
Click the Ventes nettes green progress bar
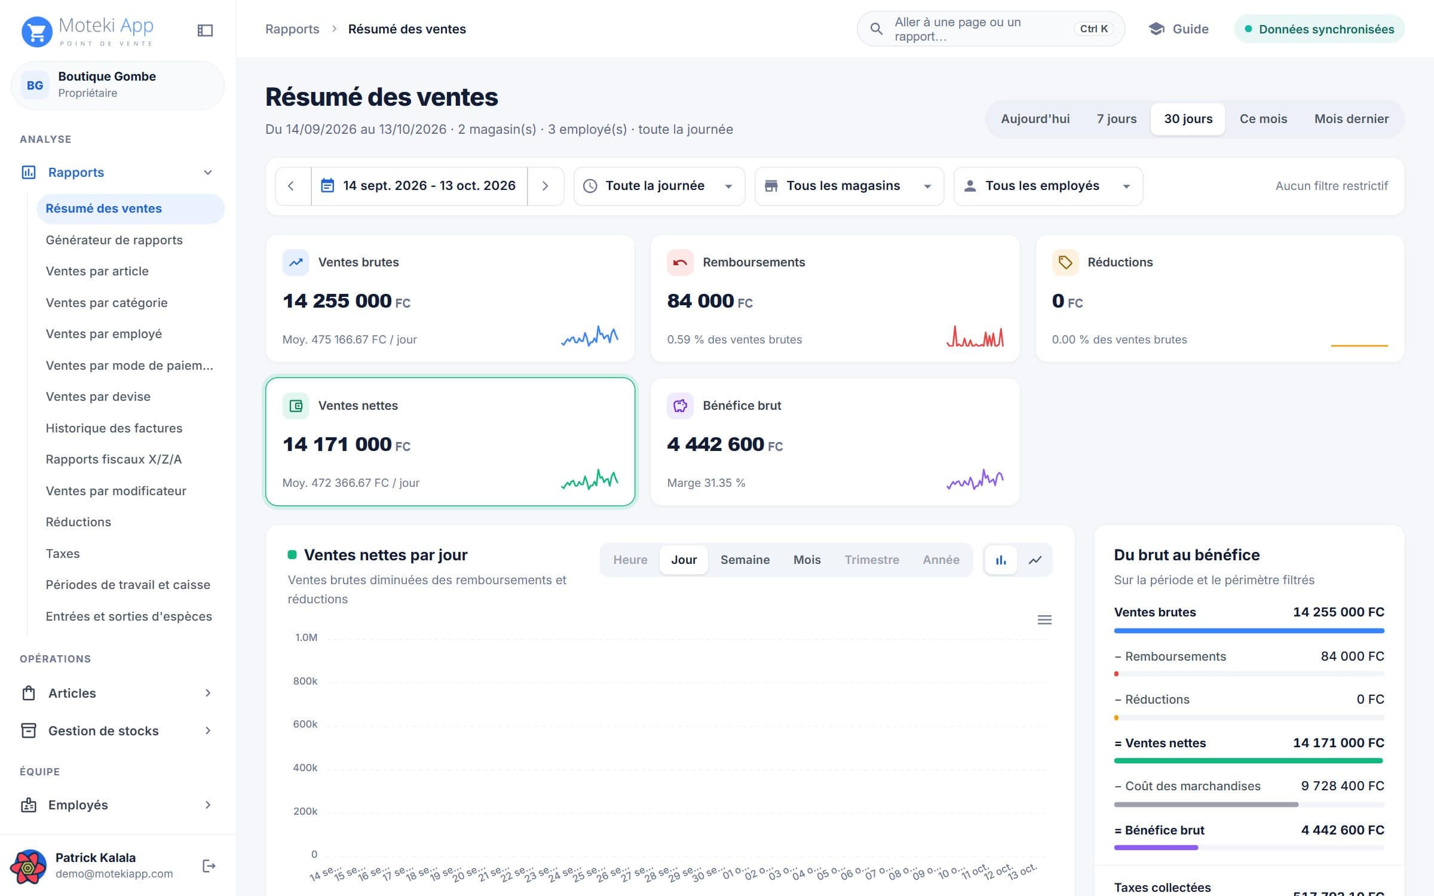pos(1248,761)
